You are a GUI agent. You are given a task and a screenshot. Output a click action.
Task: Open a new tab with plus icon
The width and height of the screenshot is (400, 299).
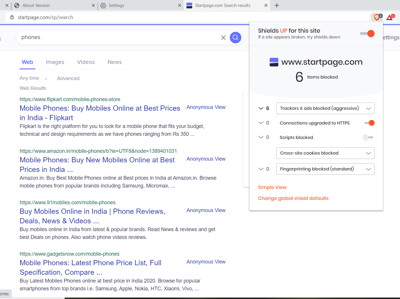277,5
